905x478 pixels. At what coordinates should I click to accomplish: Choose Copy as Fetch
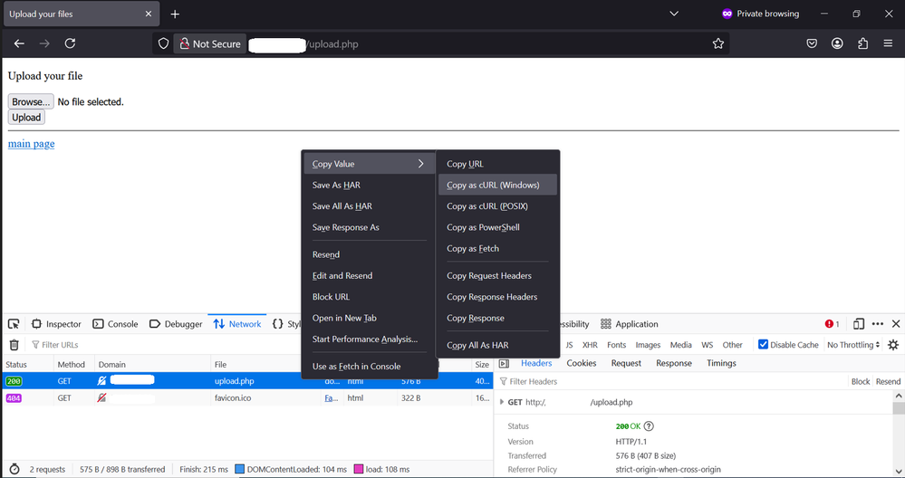(497, 249)
